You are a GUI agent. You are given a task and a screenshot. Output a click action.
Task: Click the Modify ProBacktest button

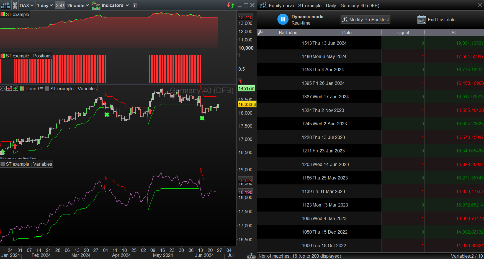[x=365, y=20]
